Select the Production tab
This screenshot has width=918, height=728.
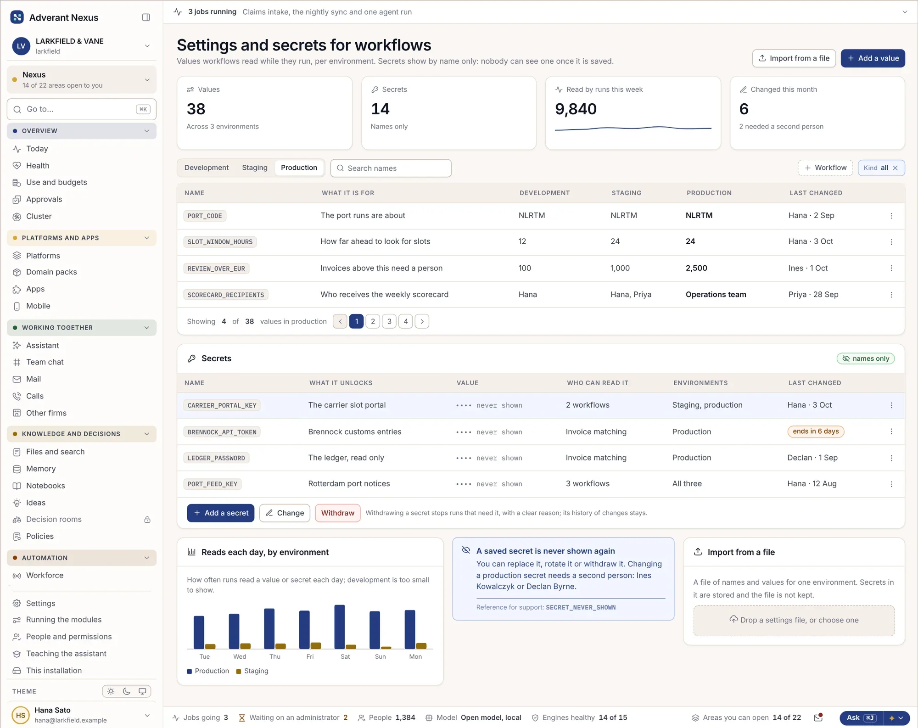point(299,168)
